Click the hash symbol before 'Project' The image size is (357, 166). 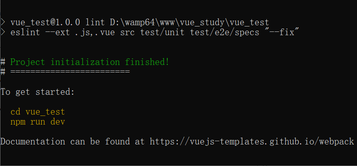(x=3, y=62)
